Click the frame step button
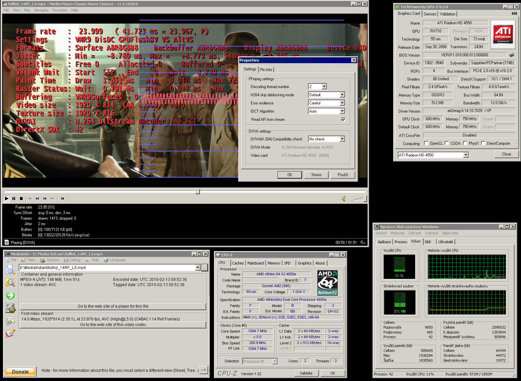This screenshot has height=381, width=521. (x=63, y=198)
